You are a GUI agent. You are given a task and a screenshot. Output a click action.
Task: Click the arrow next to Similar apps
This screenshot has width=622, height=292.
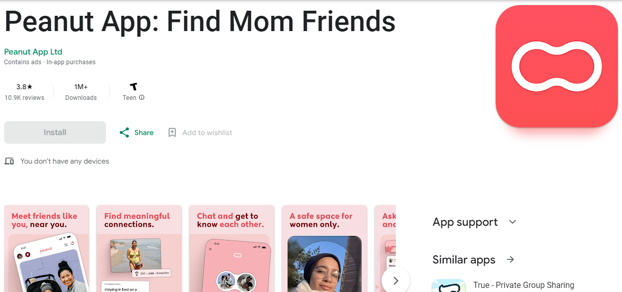[510, 260]
